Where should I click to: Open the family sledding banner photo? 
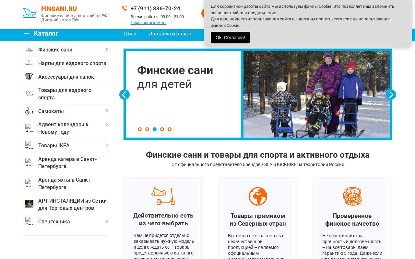coord(316,95)
